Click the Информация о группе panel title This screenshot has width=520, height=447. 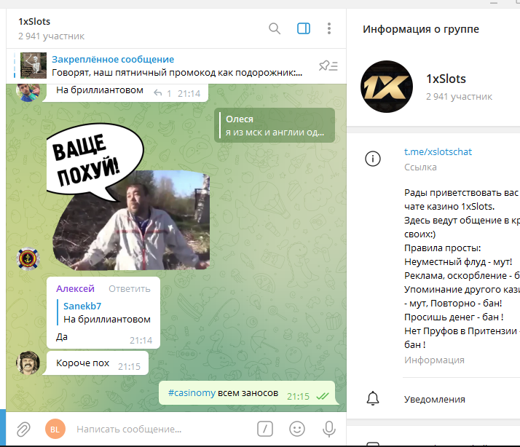421,29
